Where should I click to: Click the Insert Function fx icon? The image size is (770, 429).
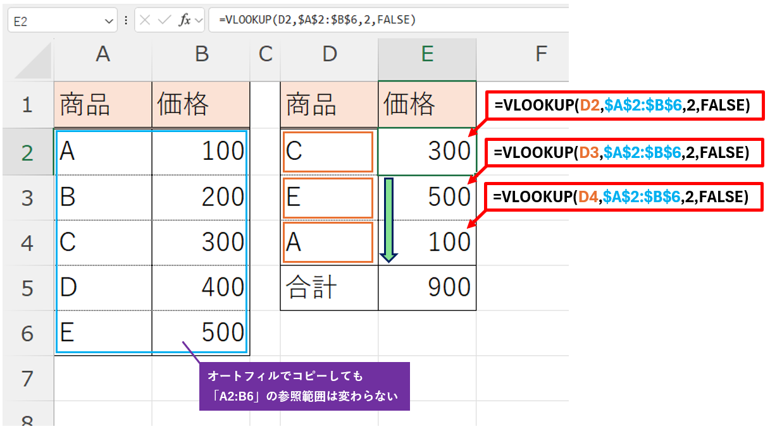[184, 20]
